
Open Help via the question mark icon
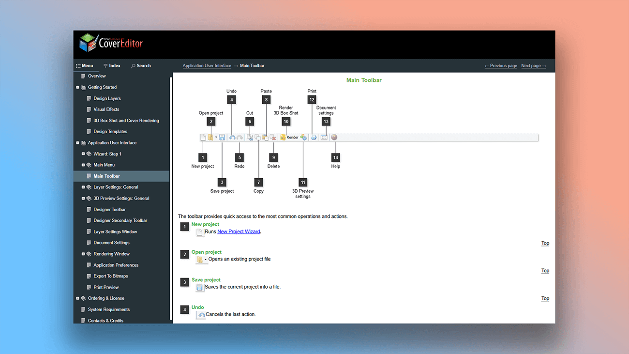(x=334, y=137)
